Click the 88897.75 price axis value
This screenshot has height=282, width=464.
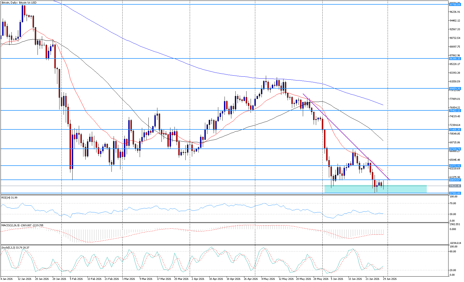(x=455, y=47)
